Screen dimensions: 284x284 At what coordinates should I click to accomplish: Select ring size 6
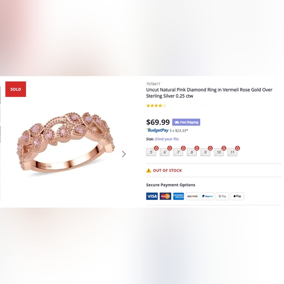[x=165, y=152]
